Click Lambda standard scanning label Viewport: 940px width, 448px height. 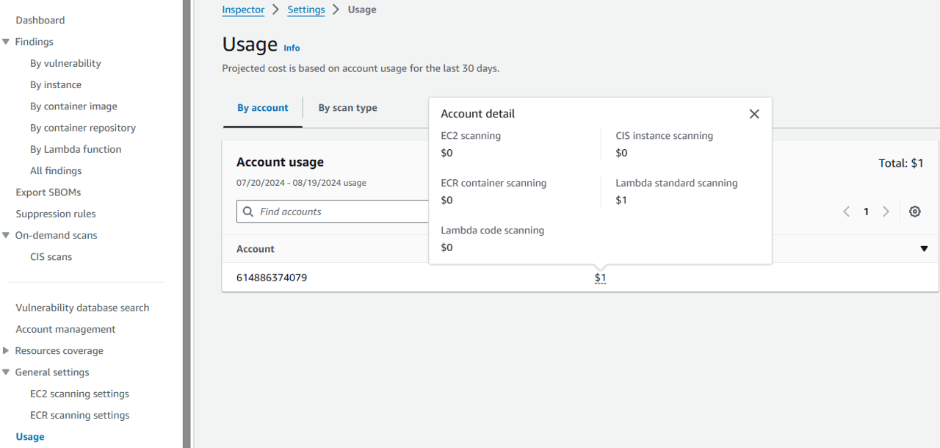pos(676,183)
